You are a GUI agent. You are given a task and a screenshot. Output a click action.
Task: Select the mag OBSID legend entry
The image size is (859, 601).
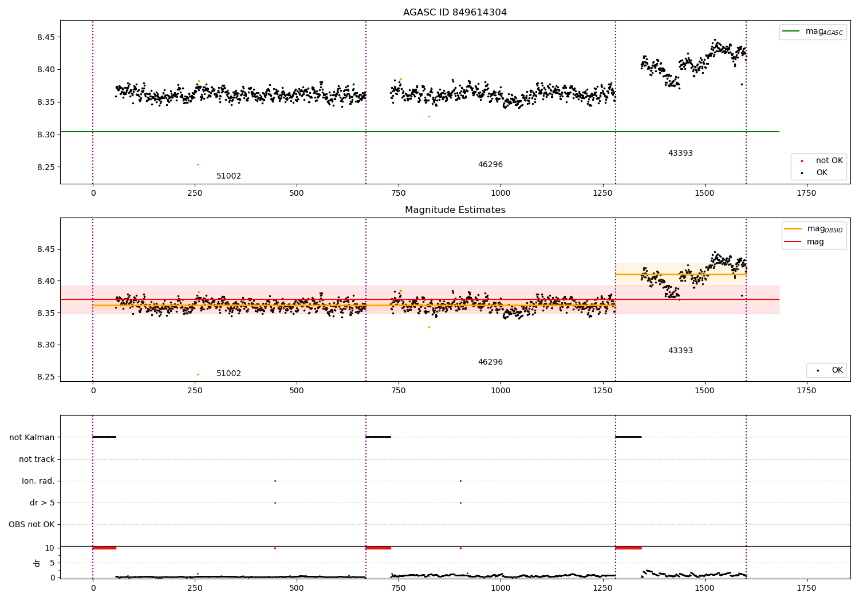coord(814,229)
